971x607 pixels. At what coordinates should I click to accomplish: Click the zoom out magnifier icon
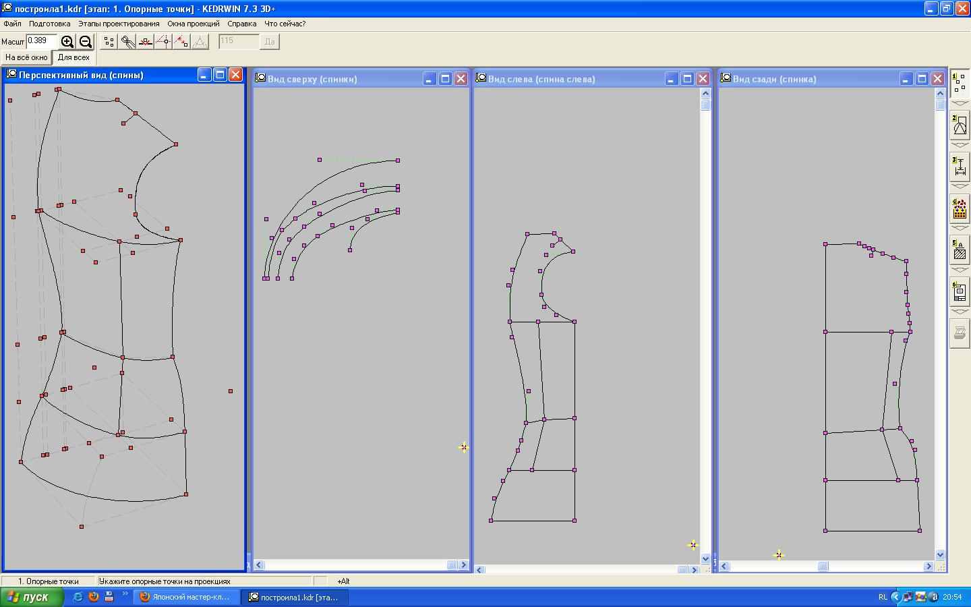pyautogui.click(x=85, y=42)
